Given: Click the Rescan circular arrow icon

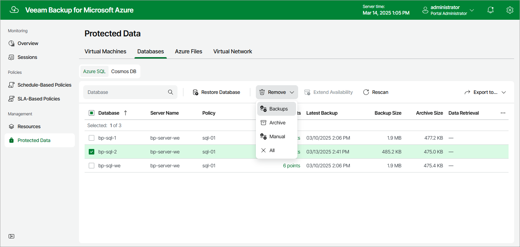Looking at the screenshot, I should [366, 92].
